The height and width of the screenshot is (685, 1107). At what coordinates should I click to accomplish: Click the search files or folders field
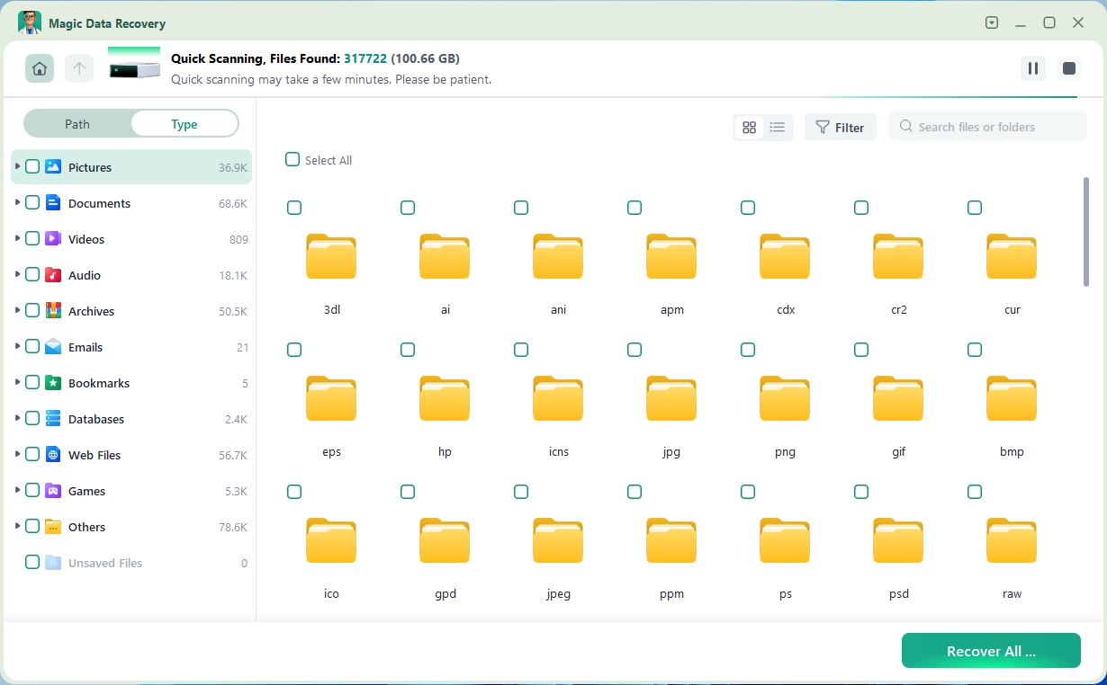coord(988,127)
